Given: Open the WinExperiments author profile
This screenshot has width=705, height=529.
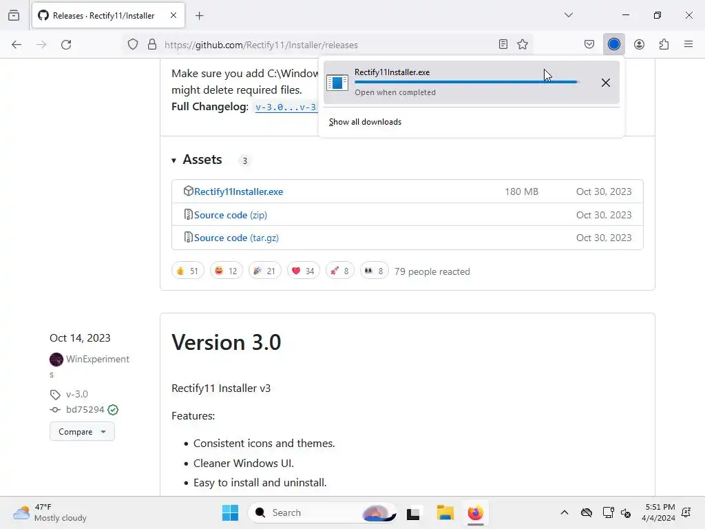Looking at the screenshot, I should 98,360.
